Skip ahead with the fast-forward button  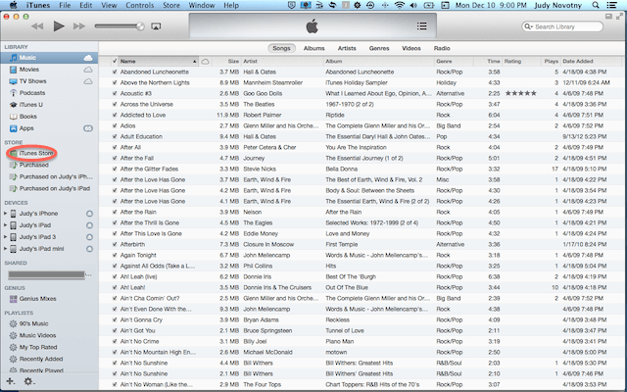coord(79,26)
